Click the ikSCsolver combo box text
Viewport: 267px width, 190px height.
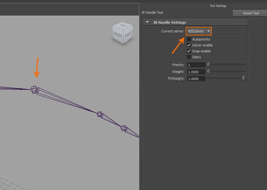[x=196, y=31]
